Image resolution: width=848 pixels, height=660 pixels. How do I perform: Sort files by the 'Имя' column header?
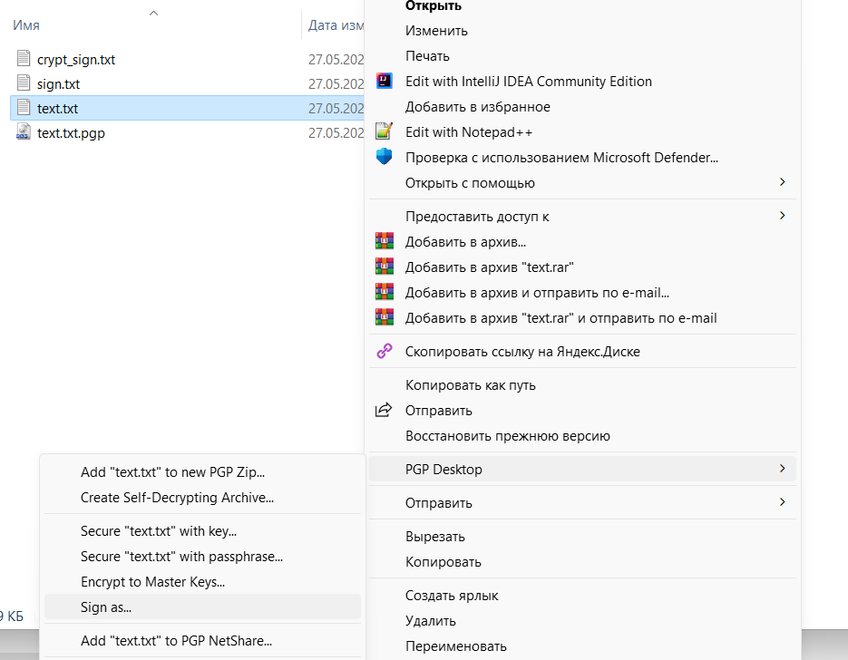(x=26, y=25)
